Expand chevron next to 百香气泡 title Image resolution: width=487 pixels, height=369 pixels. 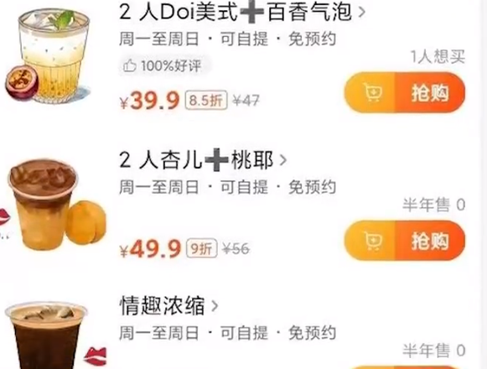(x=361, y=13)
